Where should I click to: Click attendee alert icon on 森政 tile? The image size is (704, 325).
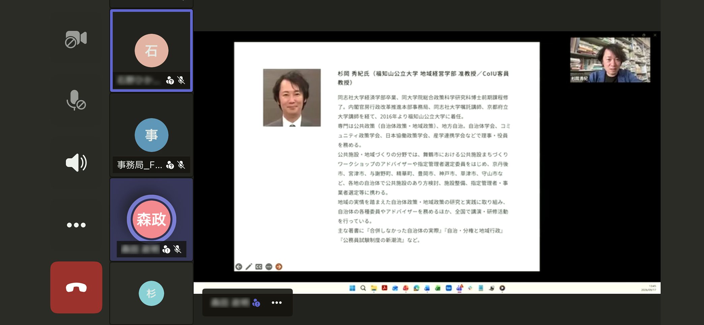tap(166, 250)
